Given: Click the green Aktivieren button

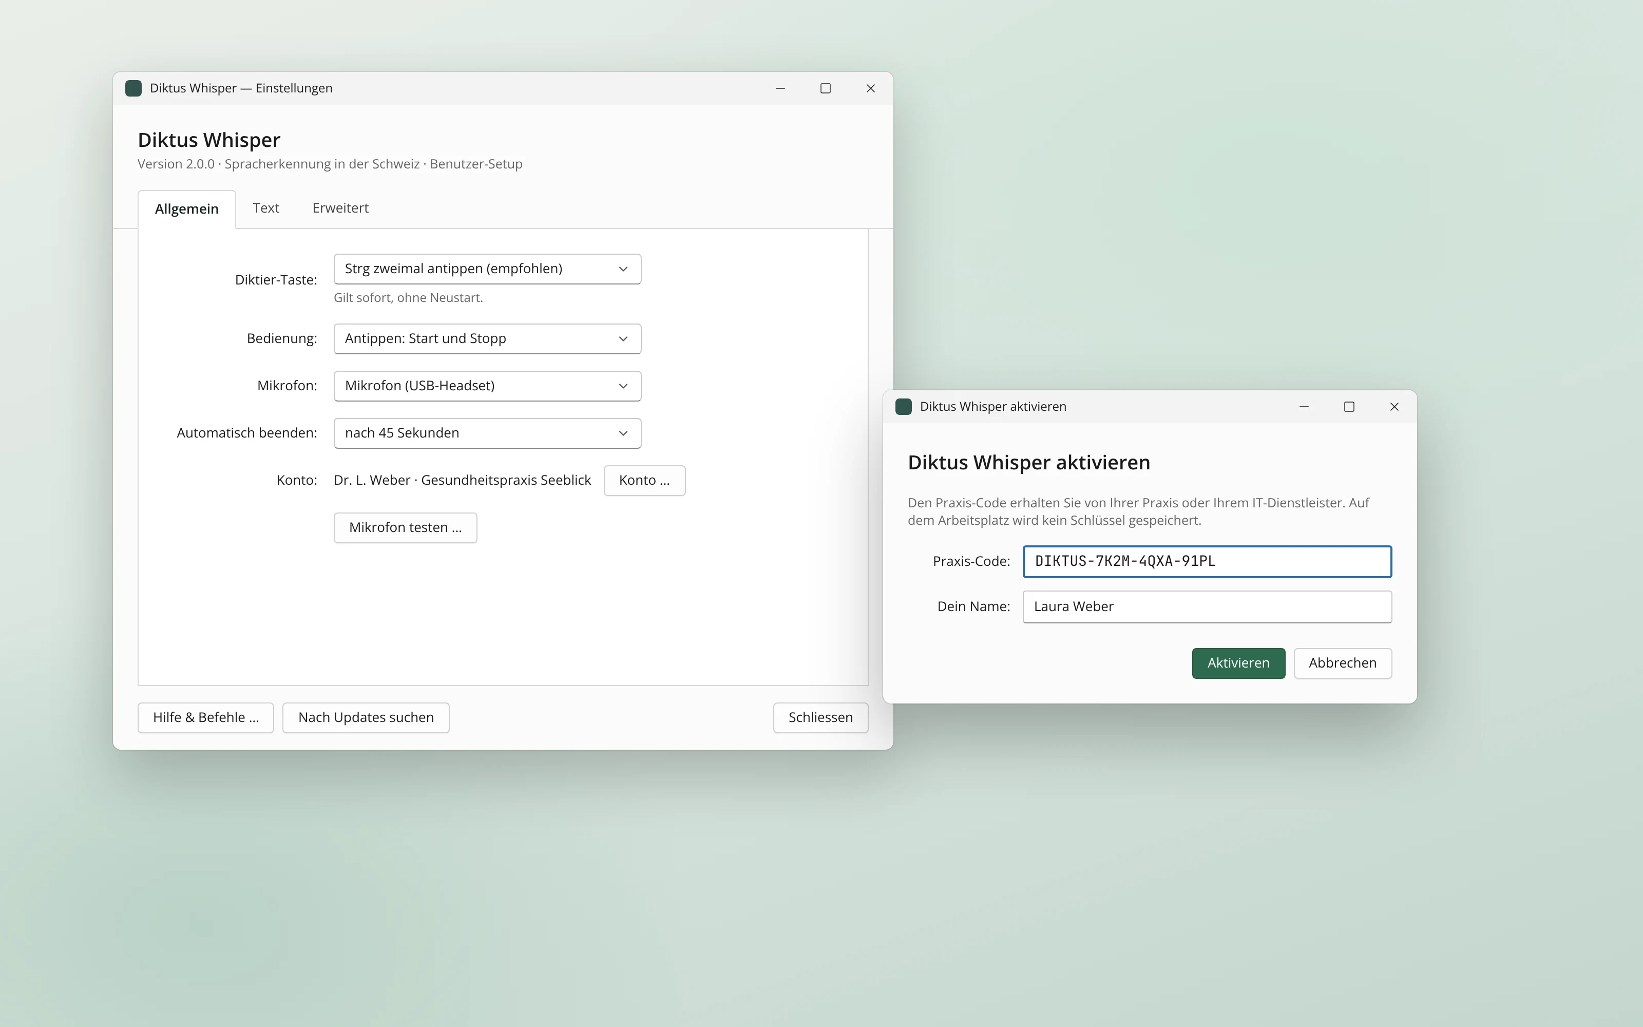Looking at the screenshot, I should tap(1238, 663).
